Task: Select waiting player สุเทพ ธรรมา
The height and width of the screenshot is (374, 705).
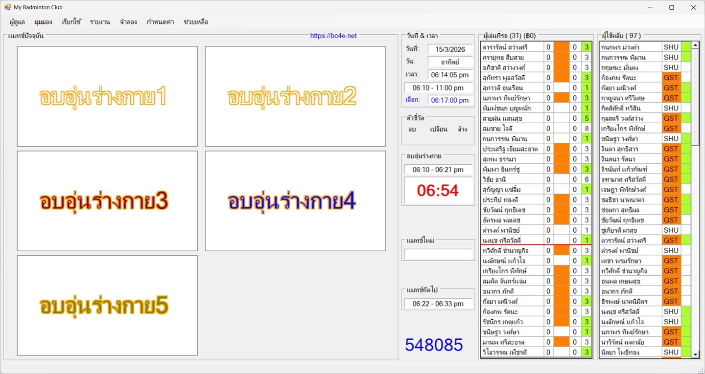Action: pos(512,159)
